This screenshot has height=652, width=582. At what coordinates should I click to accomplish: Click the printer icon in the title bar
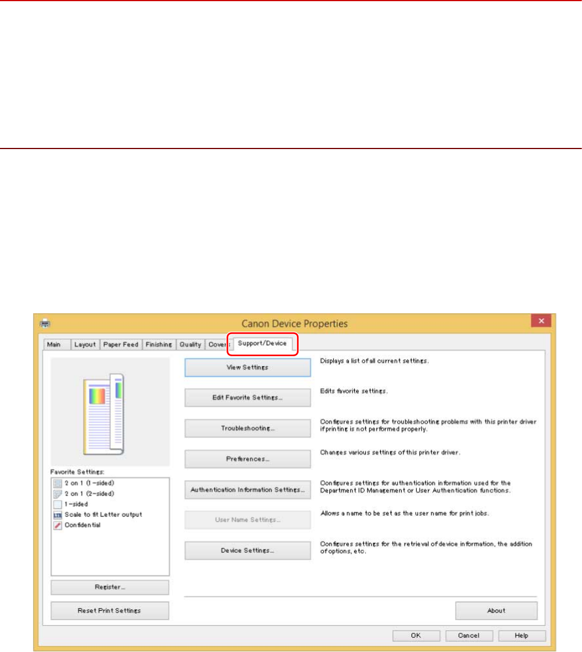point(45,323)
